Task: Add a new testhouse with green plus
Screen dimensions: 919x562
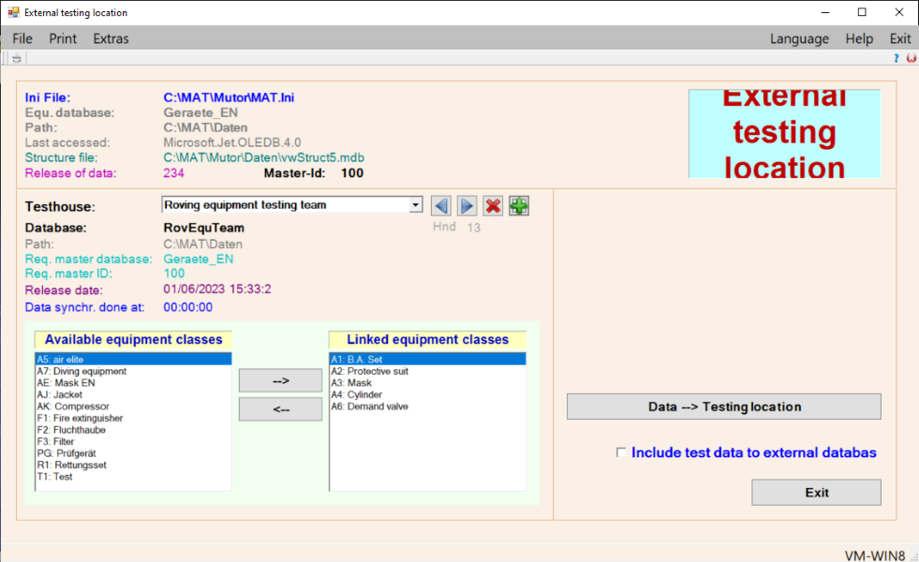Action: pos(519,205)
